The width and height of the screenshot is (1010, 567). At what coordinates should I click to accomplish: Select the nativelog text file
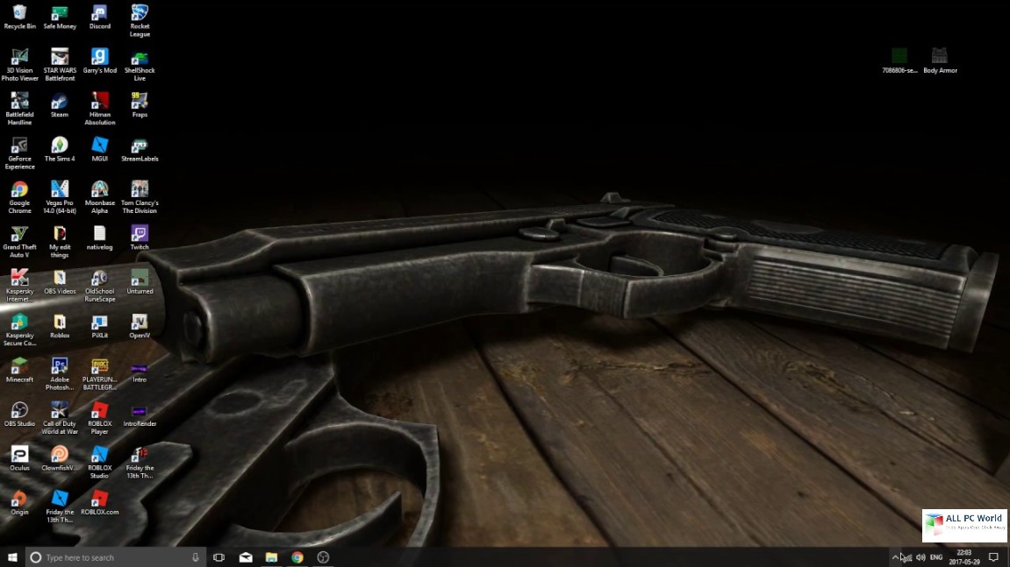100,234
